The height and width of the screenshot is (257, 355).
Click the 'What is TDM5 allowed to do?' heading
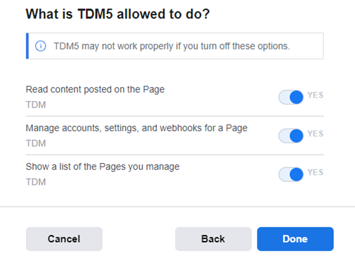[x=118, y=14]
